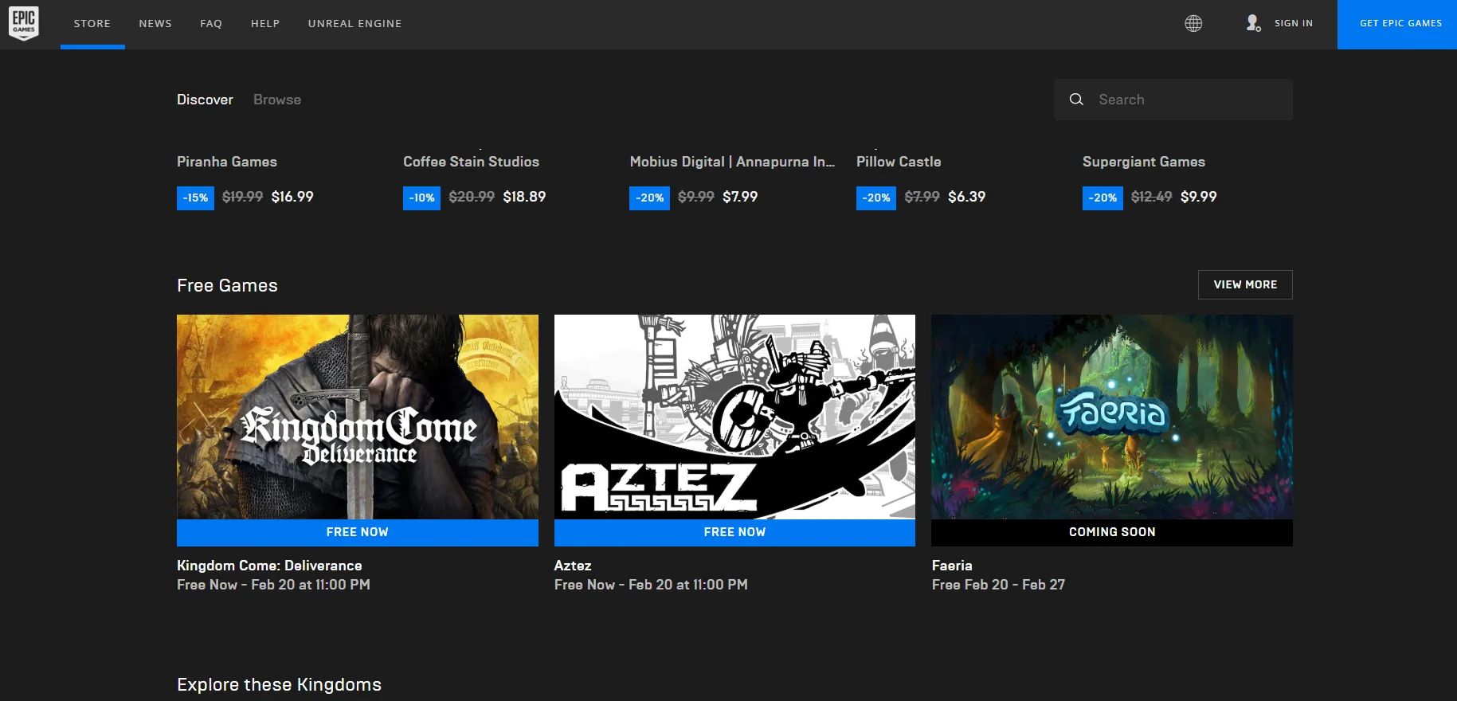Click the Get Epic Games button

tap(1397, 25)
